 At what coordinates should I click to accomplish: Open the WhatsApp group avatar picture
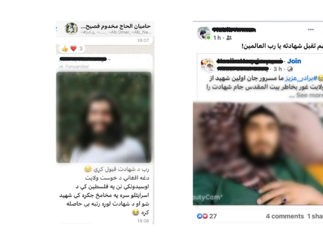(71, 28)
